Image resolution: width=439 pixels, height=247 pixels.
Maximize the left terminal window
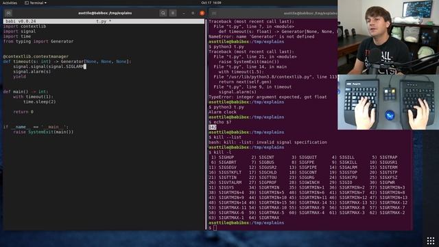click(x=193, y=13)
